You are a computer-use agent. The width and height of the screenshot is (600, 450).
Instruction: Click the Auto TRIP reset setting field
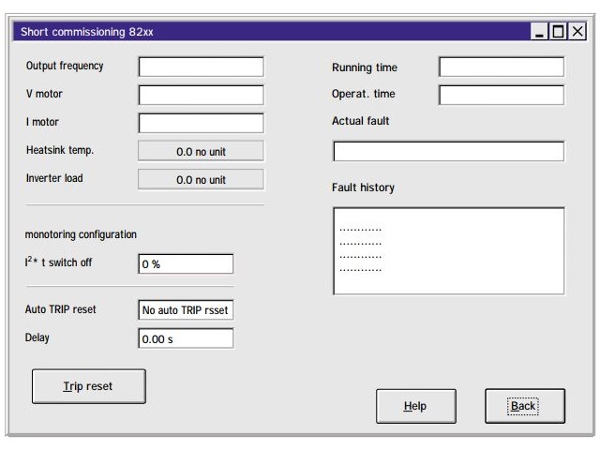pos(186,310)
